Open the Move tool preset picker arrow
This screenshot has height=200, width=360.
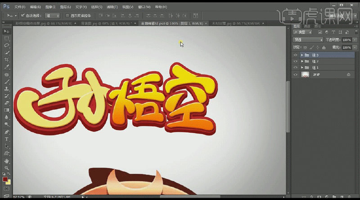click(16, 16)
